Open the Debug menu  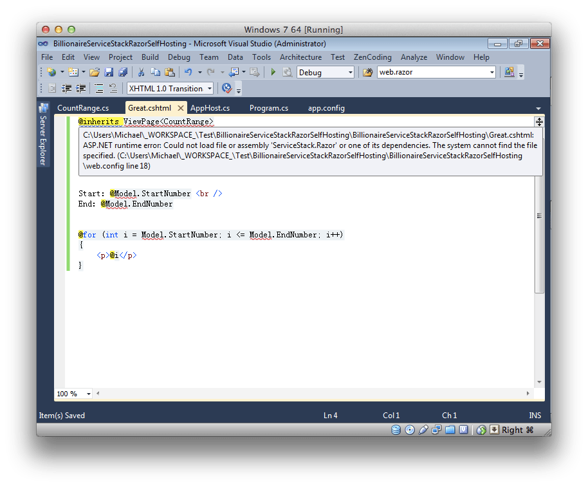[179, 57]
